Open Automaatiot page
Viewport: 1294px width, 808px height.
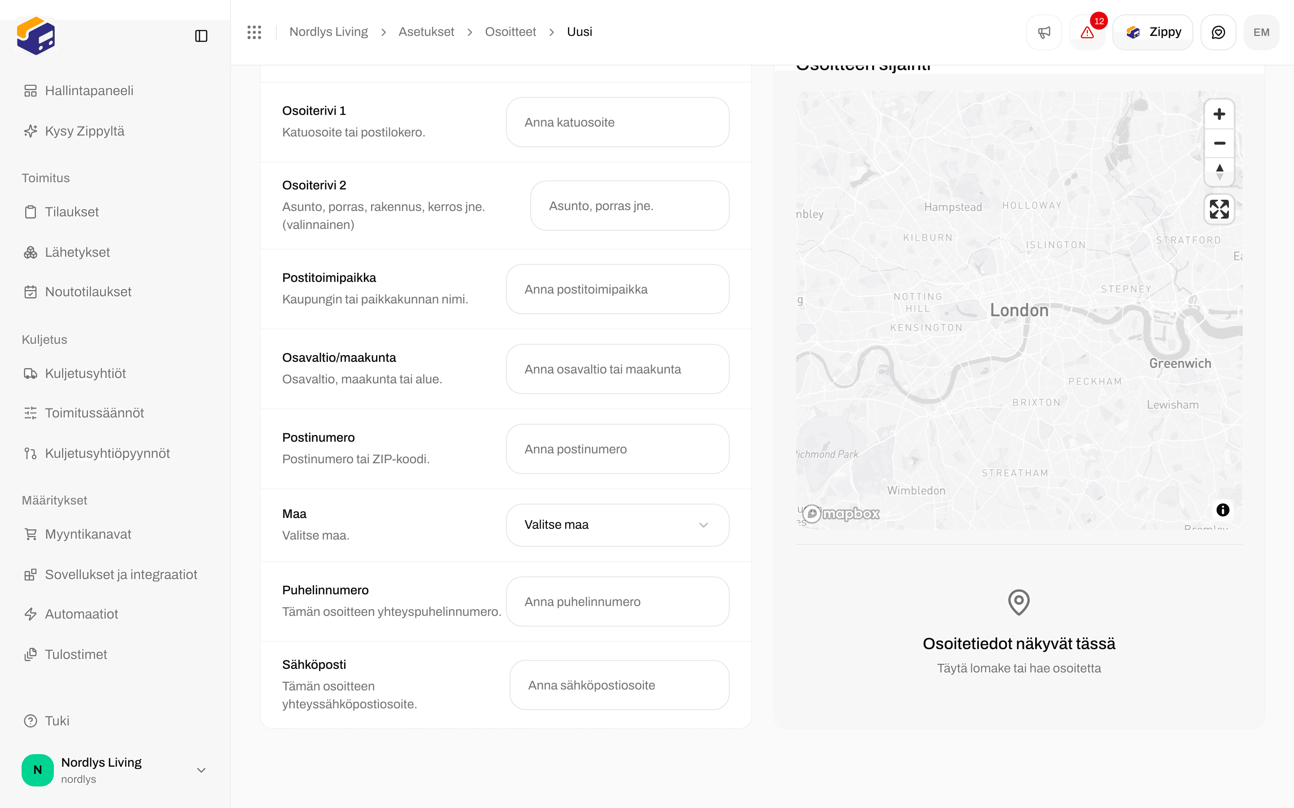pos(115,614)
